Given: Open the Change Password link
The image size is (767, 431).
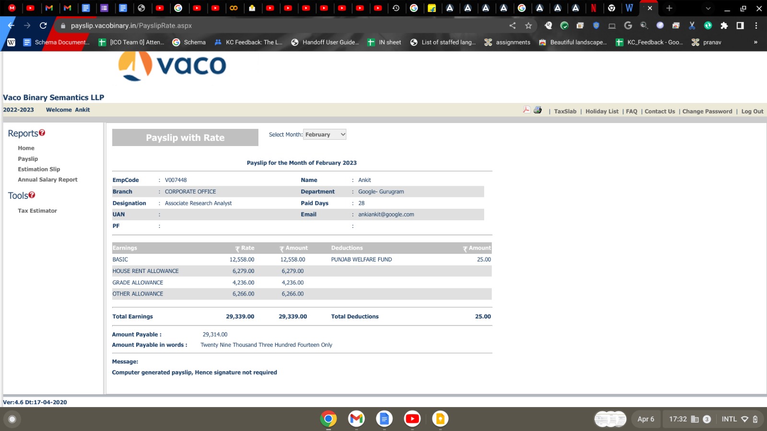Looking at the screenshot, I should click(707, 111).
